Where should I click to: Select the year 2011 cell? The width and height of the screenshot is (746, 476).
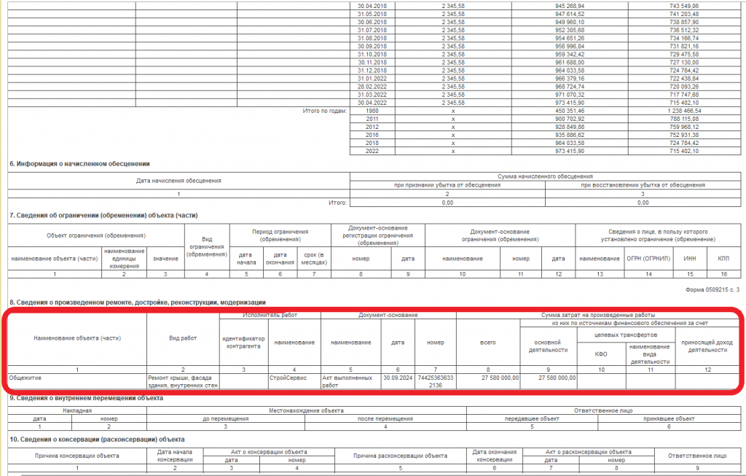tap(372, 119)
